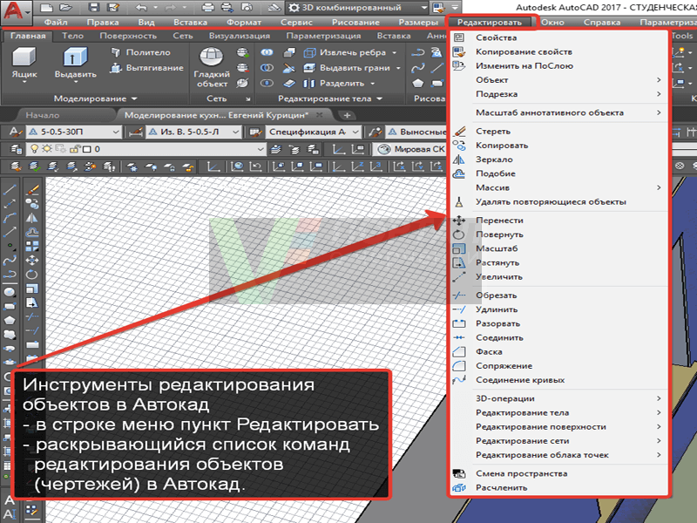Switch to the Тело ribbon tab
The height and width of the screenshot is (523, 697).
coord(72,36)
